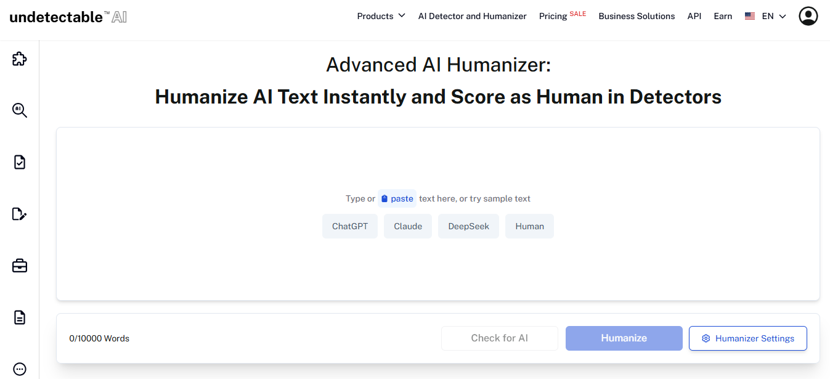
Task: Click the paste button
Action: [397, 198]
